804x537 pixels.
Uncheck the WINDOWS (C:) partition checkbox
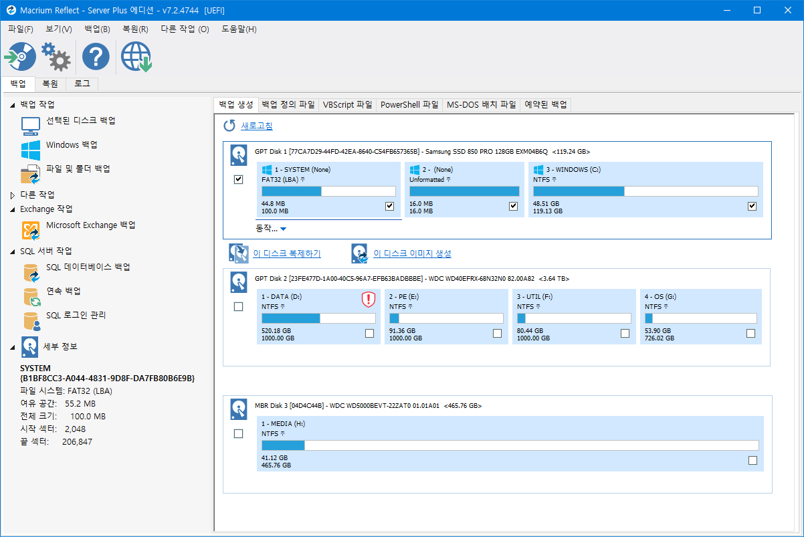click(752, 206)
